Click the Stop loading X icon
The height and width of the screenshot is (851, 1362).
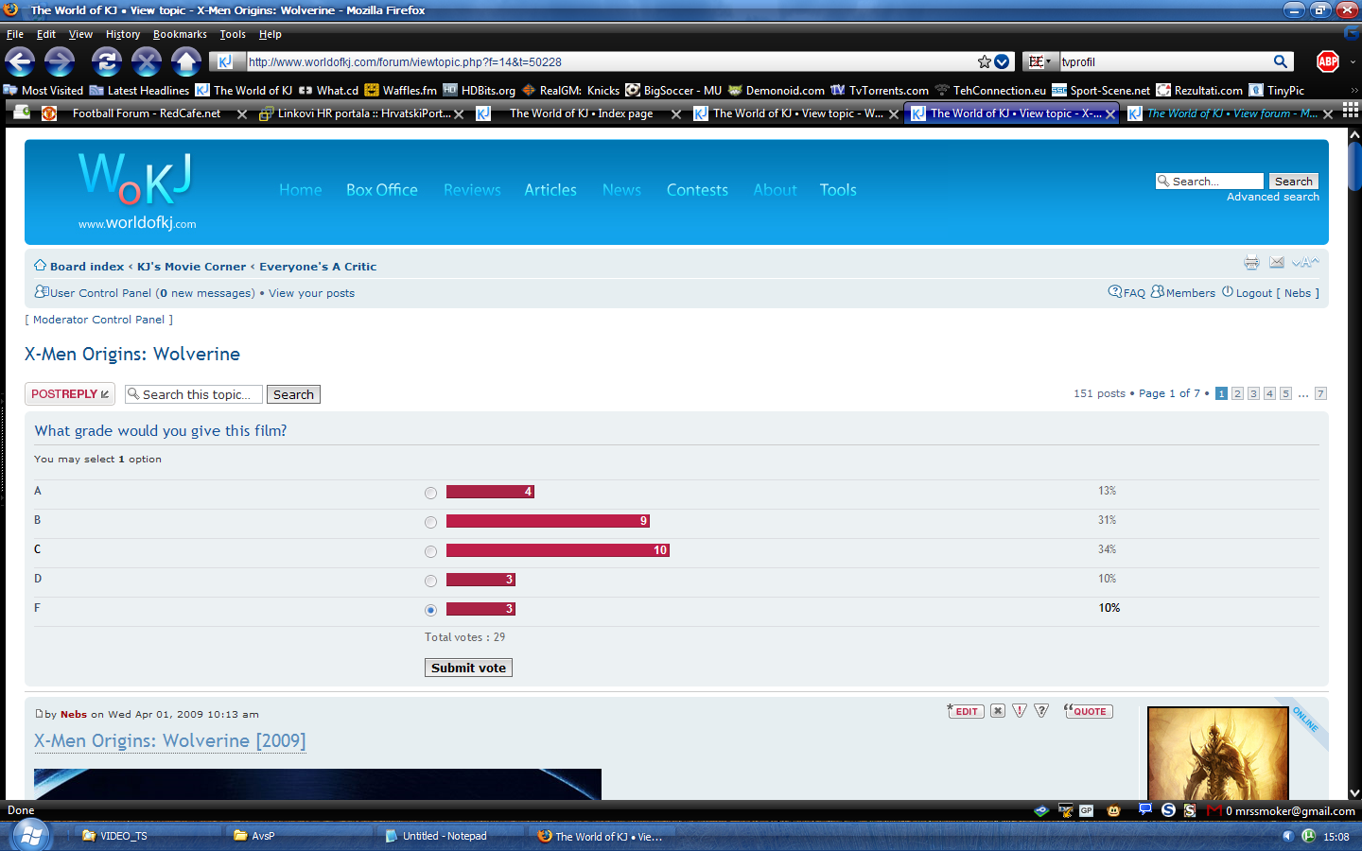(x=146, y=62)
